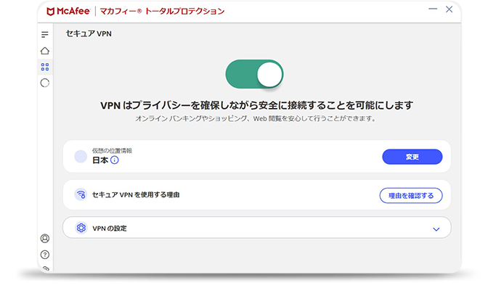Image resolution: width=488 pixels, height=304 pixels.
Task: Click the 理由を確認する button
Action: tap(411, 195)
